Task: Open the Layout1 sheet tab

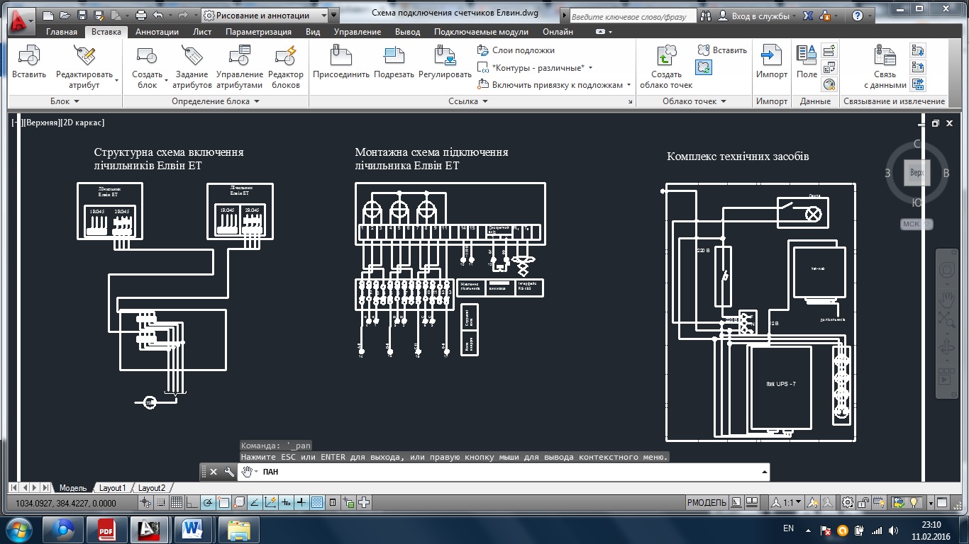Action: [112, 488]
